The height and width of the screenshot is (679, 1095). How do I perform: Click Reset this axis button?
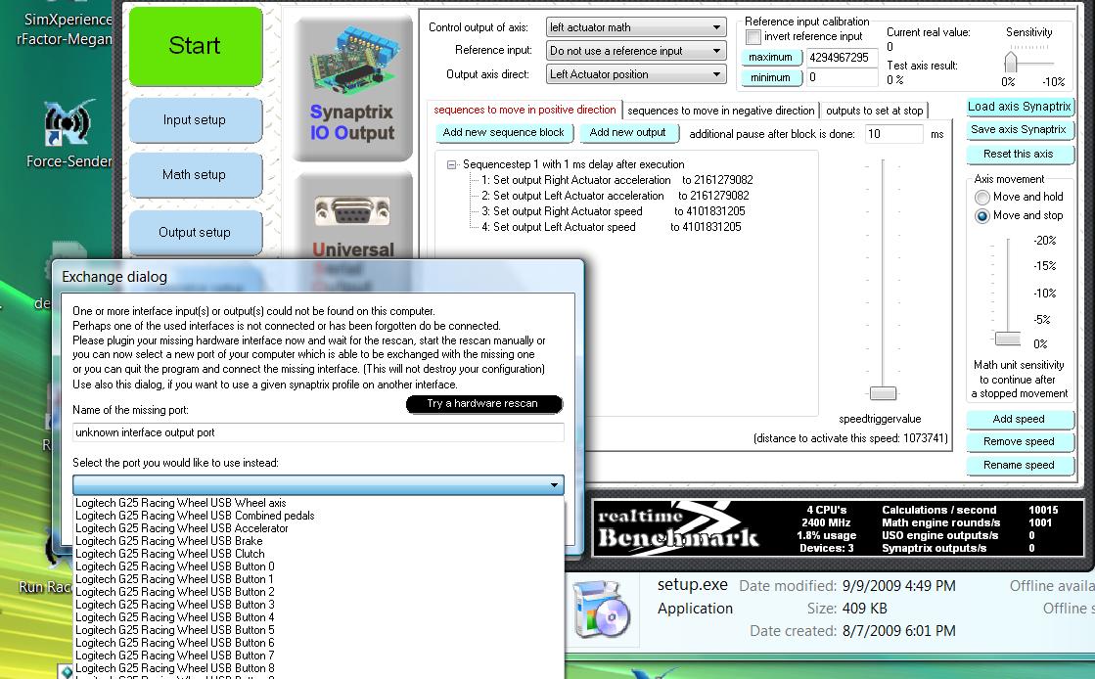tap(1020, 155)
